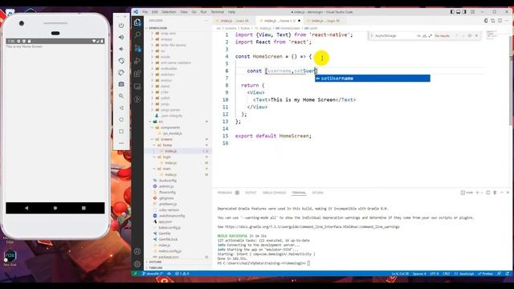This screenshot has width=514, height=289.
Task: Collapse the login folder in Explorer
Action: 177,157
